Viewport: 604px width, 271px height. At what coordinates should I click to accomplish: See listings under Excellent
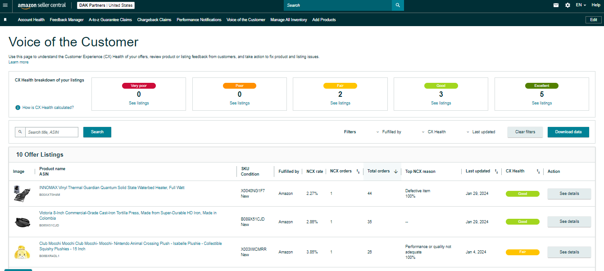[542, 103]
